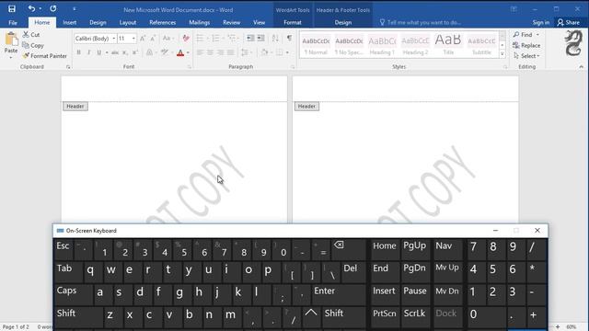Click the Header label on the left page
589x331 pixels.
click(x=75, y=107)
